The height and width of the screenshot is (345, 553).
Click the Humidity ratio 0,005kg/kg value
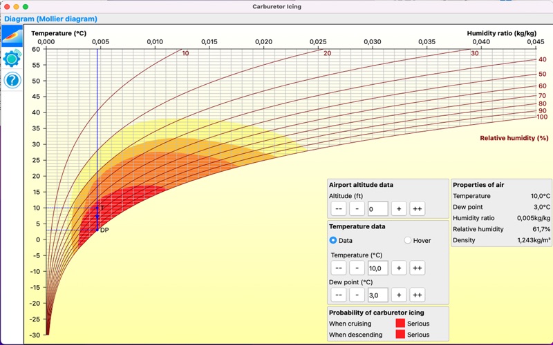click(x=534, y=218)
